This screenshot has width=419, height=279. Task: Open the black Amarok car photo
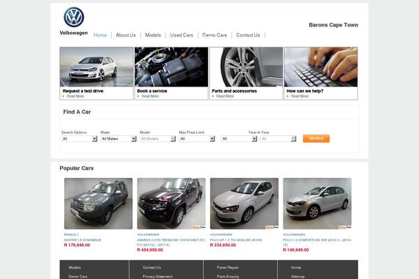point(171,204)
